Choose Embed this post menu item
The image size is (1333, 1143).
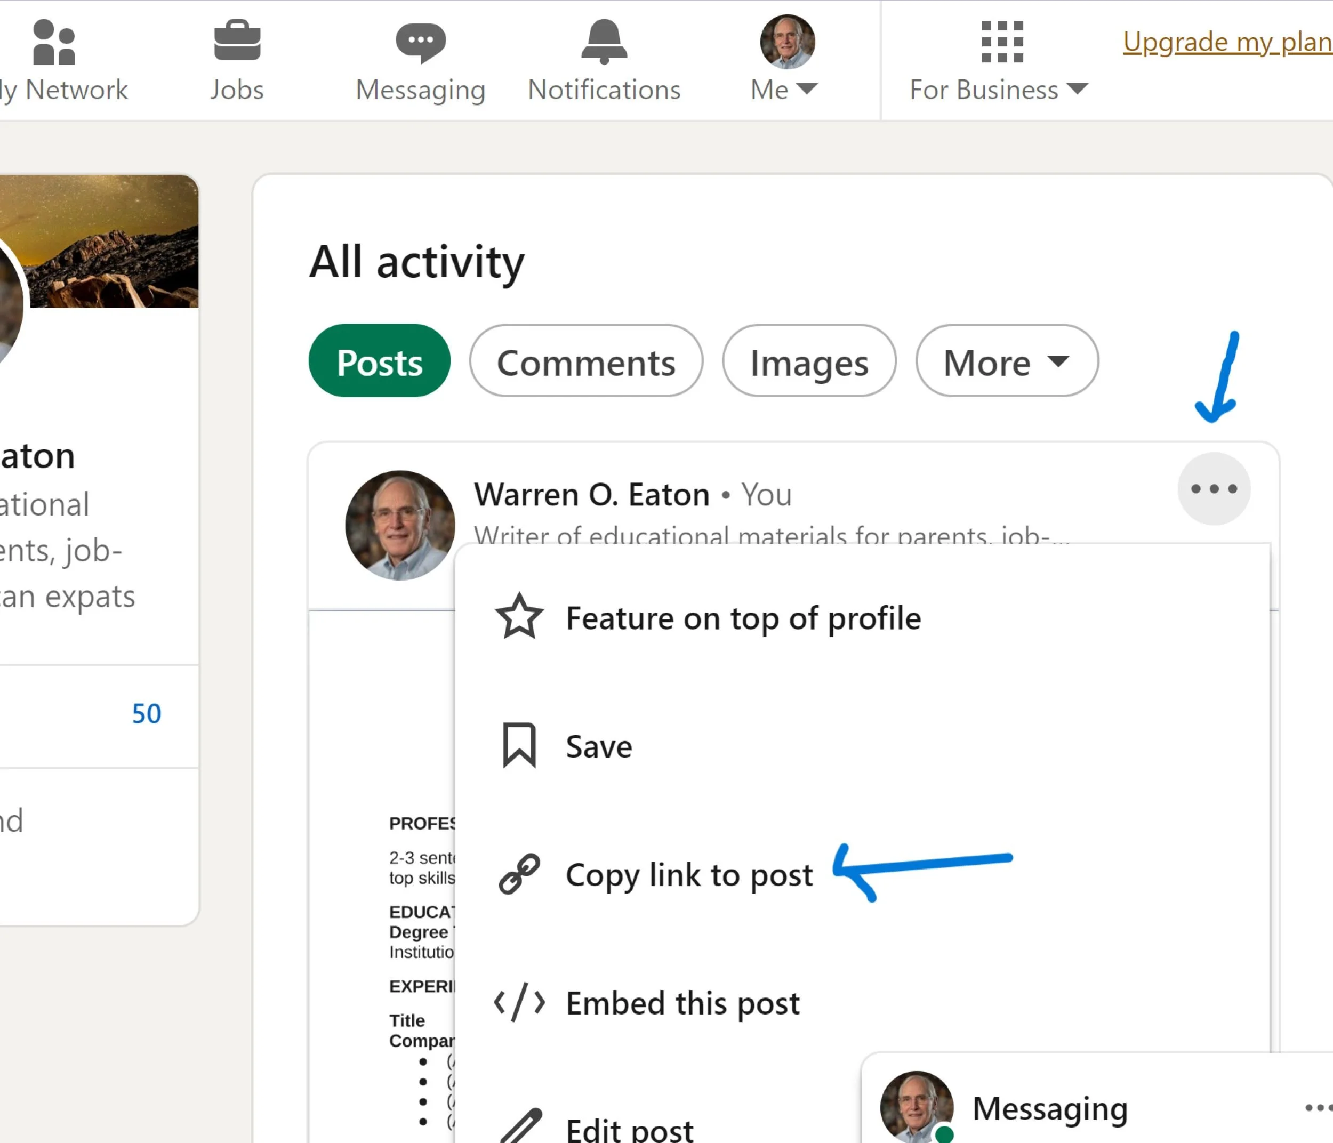click(682, 1003)
